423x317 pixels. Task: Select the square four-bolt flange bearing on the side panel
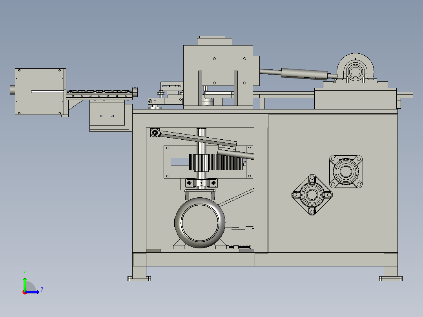tap(346, 171)
